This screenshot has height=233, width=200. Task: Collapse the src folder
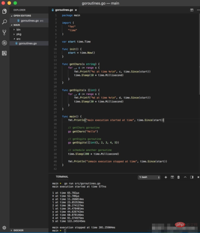[x=18, y=39]
